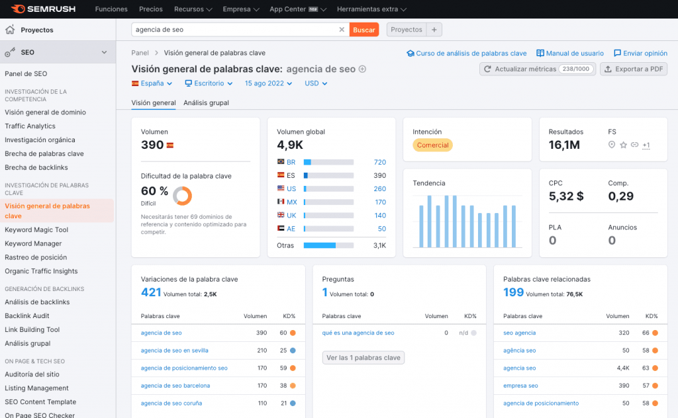
Task: Open Herramientas extra menu
Action: pyautogui.click(x=371, y=9)
